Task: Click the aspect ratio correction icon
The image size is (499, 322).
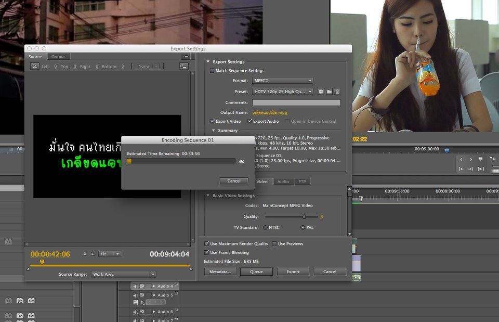Action: pos(183,66)
